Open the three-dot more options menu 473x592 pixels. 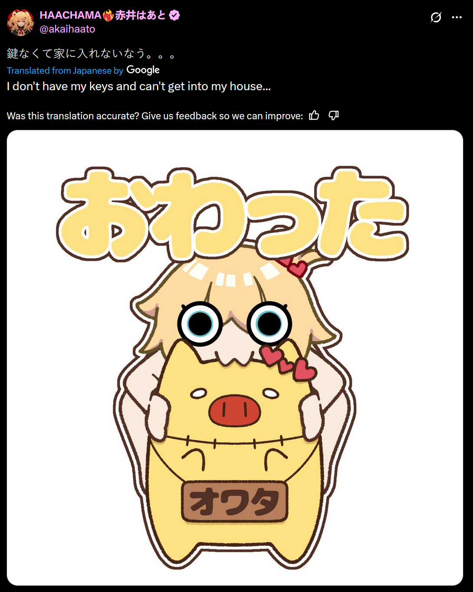click(x=457, y=17)
